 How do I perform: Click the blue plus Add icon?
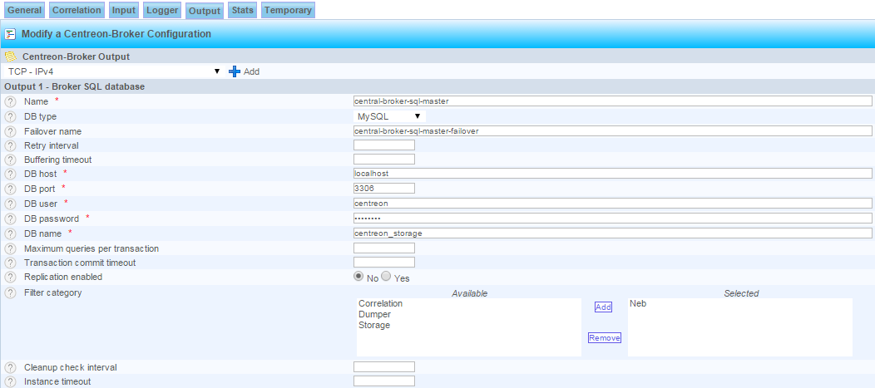(x=235, y=72)
